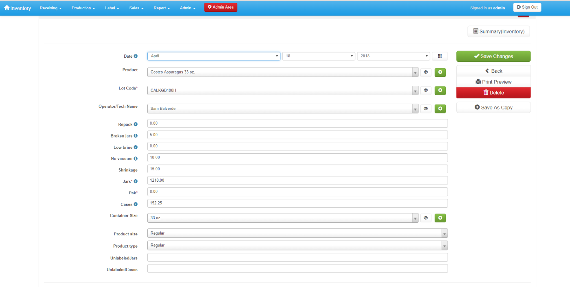The width and height of the screenshot is (570, 287).
Task: Open the Label menu
Action: [x=112, y=8]
